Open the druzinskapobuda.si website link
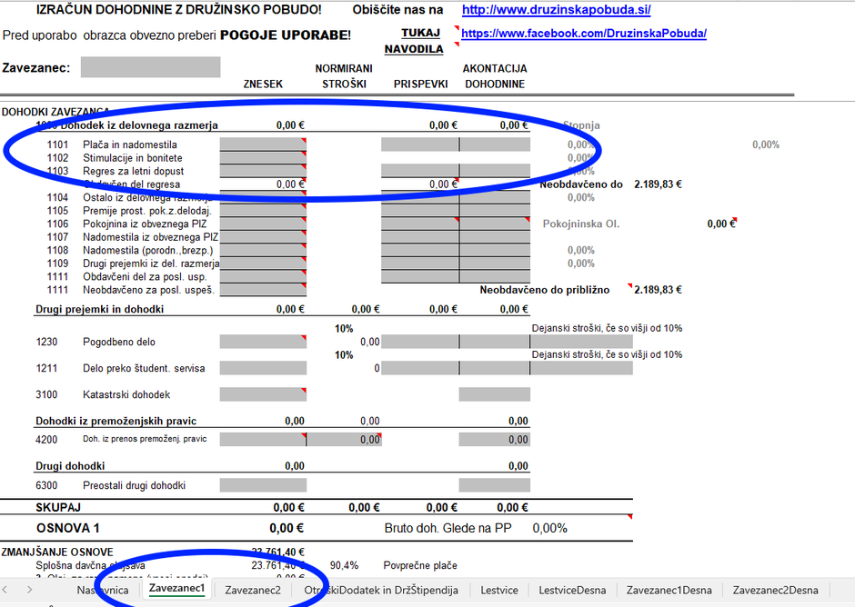Screen dimensions: 855x607 click(x=556, y=11)
